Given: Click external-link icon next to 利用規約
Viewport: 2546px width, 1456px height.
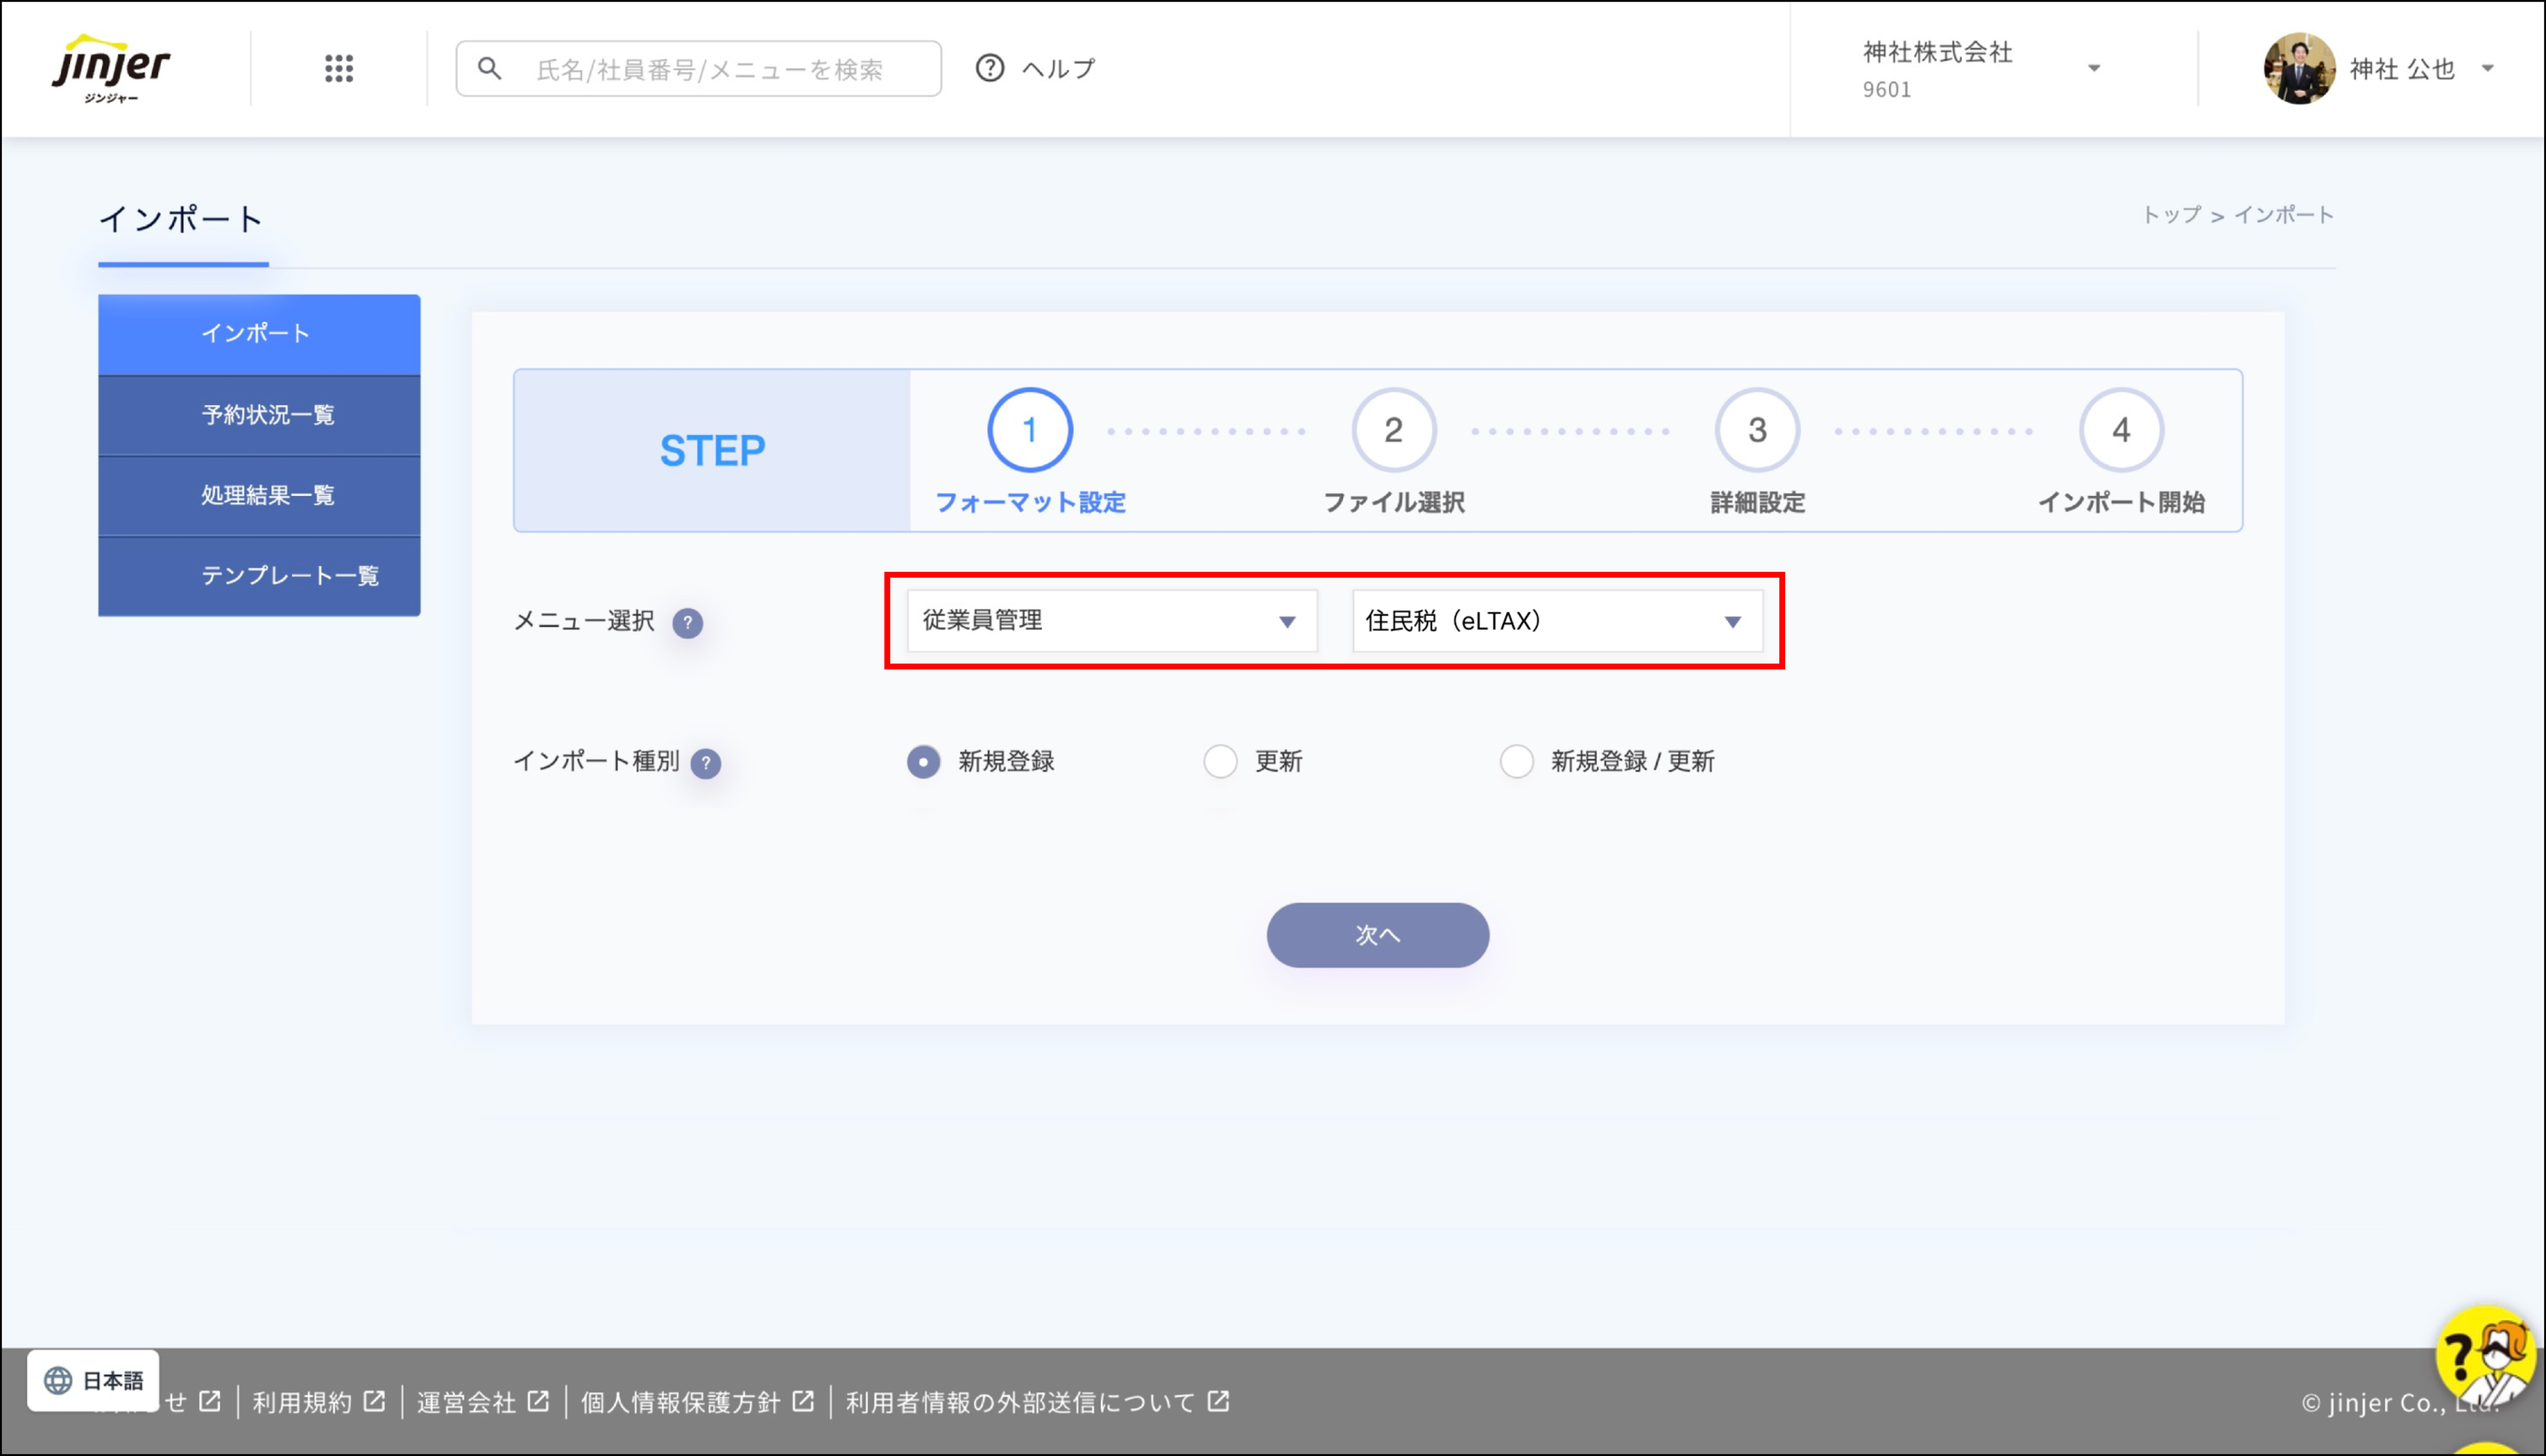Looking at the screenshot, I should tap(374, 1401).
